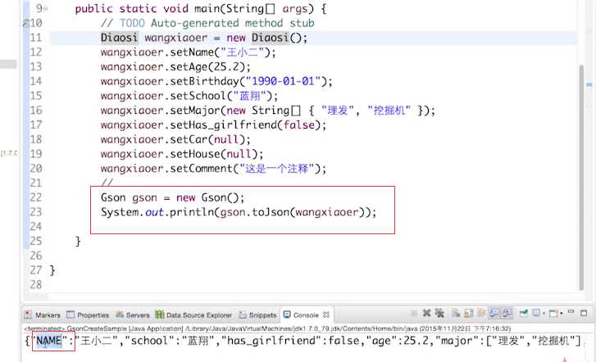Click the System.out.println(gson.toJson(wangxiaoer)) line
The height and width of the screenshot is (362, 596).
pyautogui.click(x=239, y=212)
